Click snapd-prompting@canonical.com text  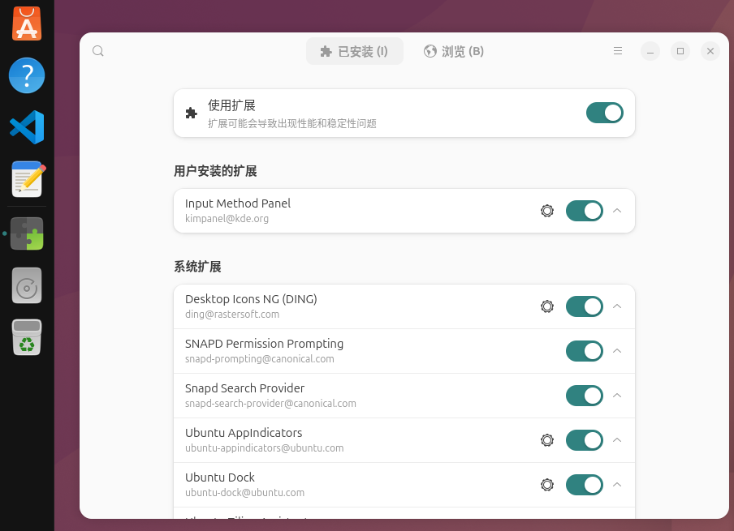[259, 359]
